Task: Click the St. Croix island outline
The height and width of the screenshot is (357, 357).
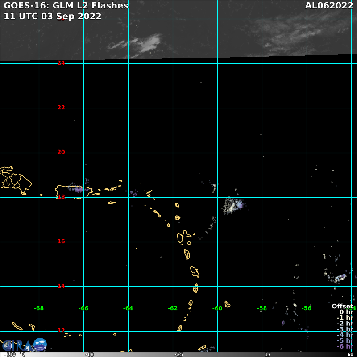Action: coord(112,203)
